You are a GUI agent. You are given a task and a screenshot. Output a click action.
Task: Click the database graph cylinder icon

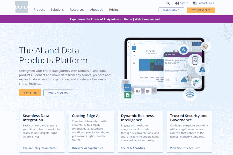195,60
